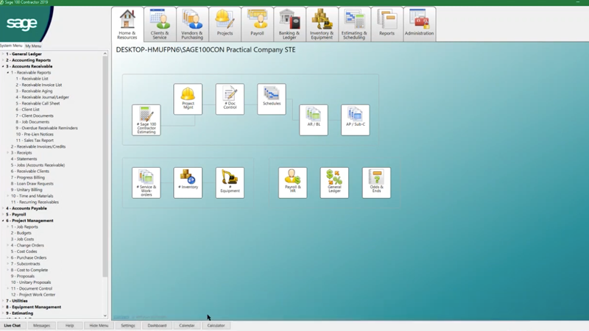Image resolution: width=589 pixels, height=331 pixels.
Task: Open 2 - Budgets under Project Management
Action: pos(21,233)
